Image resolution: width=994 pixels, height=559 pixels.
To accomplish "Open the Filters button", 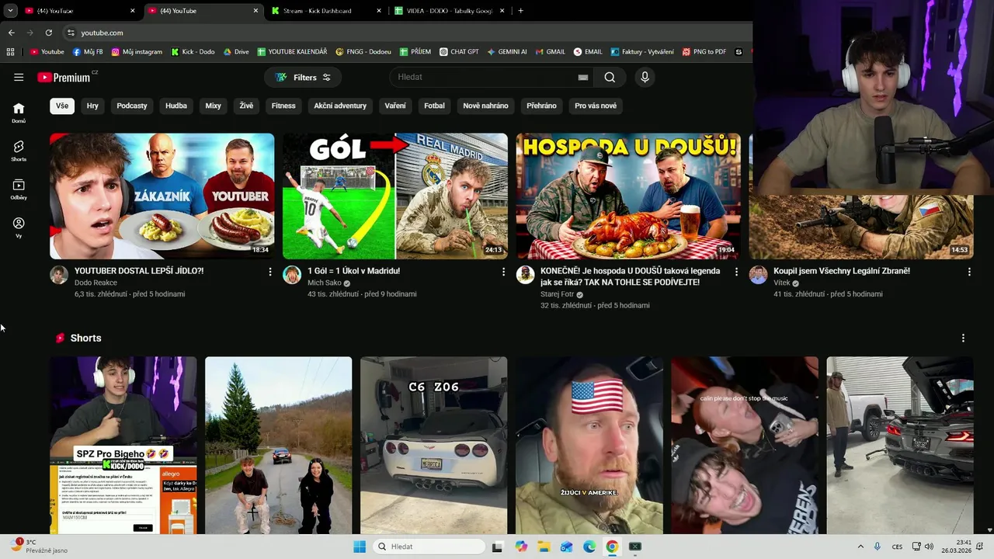I will 303,77.
